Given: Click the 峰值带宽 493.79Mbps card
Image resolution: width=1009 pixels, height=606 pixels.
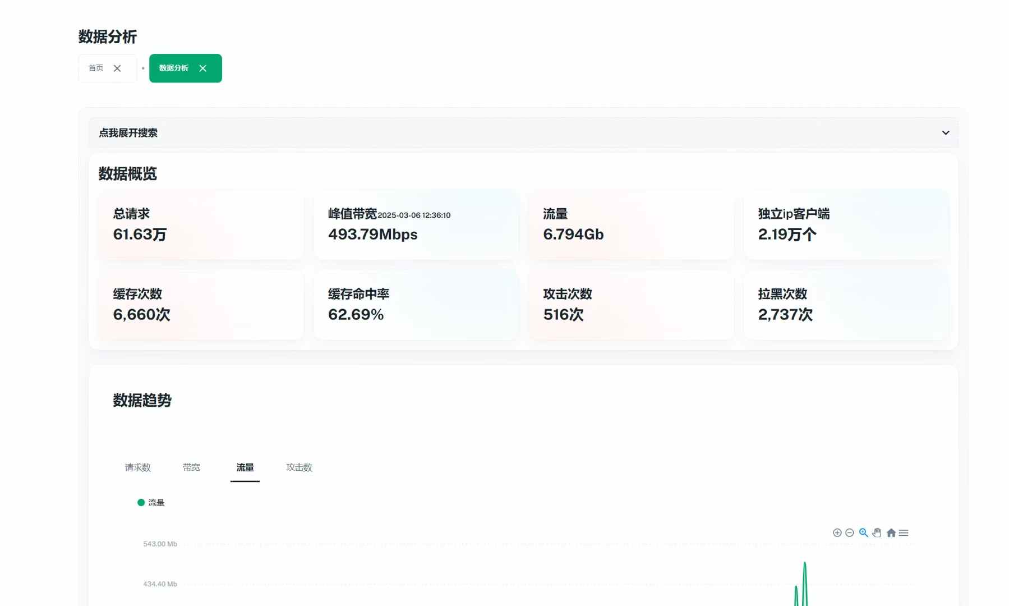Looking at the screenshot, I should coord(416,224).
